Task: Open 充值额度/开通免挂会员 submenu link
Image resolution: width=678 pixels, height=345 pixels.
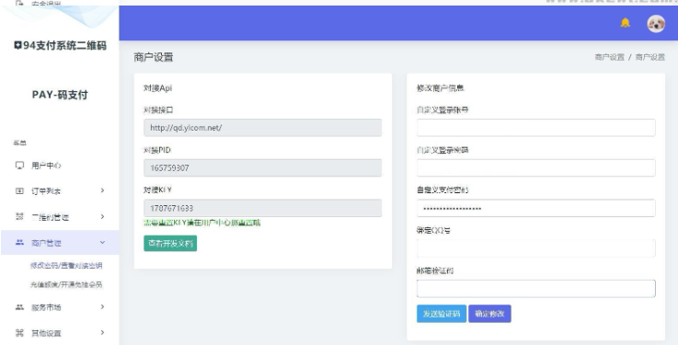Action: click(66, 285)
